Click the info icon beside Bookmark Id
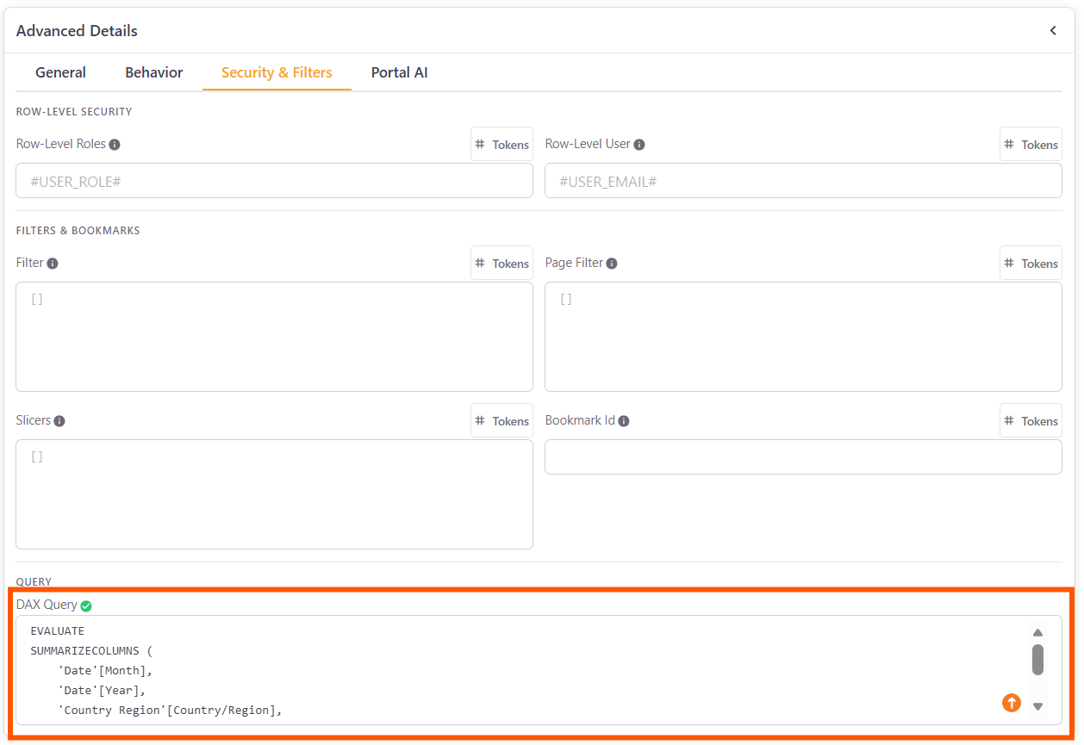This screenshot has width=1084, height=745. pos(623,420)
